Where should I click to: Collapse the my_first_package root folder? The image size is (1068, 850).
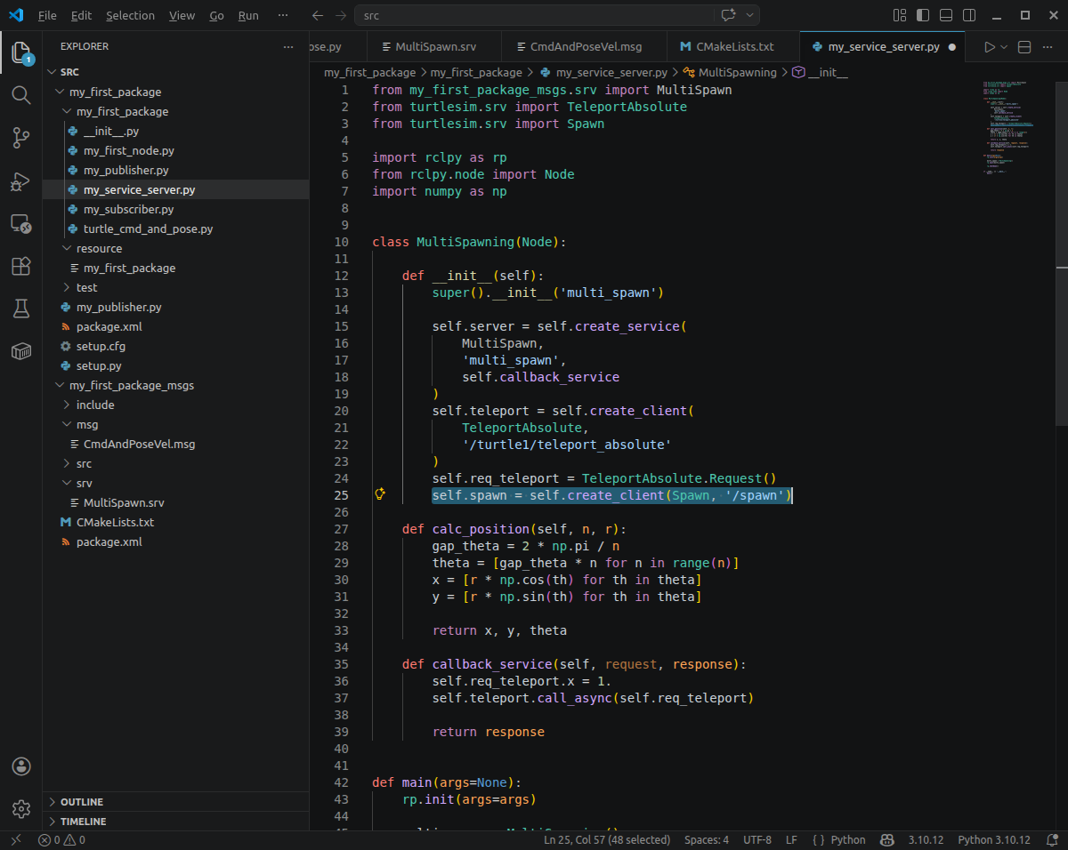pyautogui.click(x=175, y=92)
